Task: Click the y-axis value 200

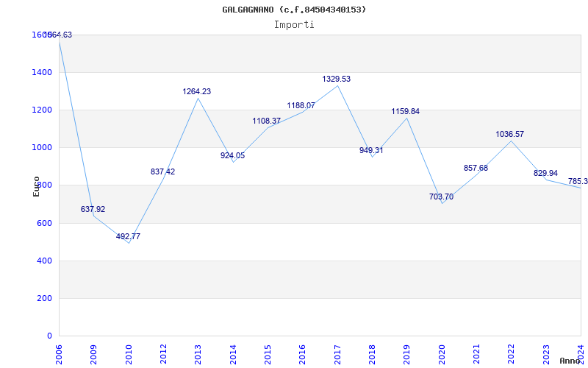Action: [43, 298]
